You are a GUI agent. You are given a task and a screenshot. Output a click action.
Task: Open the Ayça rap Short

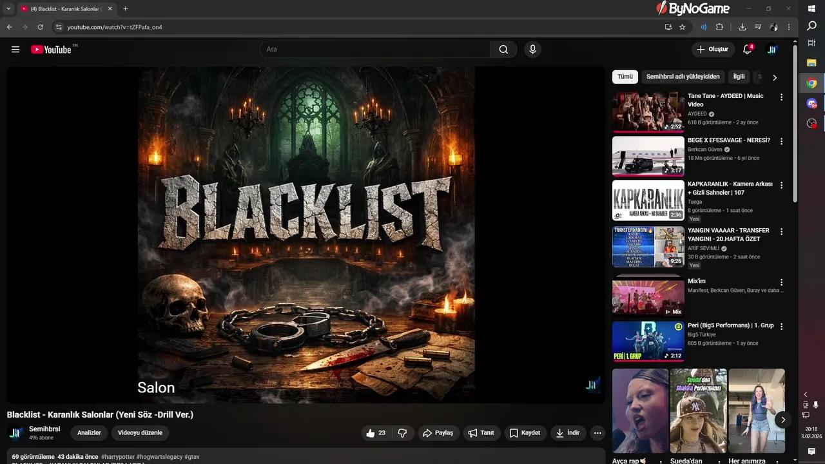(x=640, y=411)
